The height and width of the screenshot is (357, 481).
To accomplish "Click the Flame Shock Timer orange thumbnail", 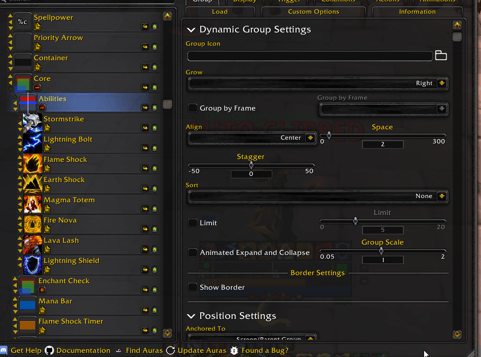I will point(28,325).
